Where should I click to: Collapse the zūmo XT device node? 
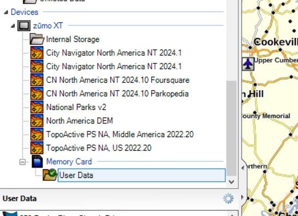pyautogui.click(x=13, y=26)
